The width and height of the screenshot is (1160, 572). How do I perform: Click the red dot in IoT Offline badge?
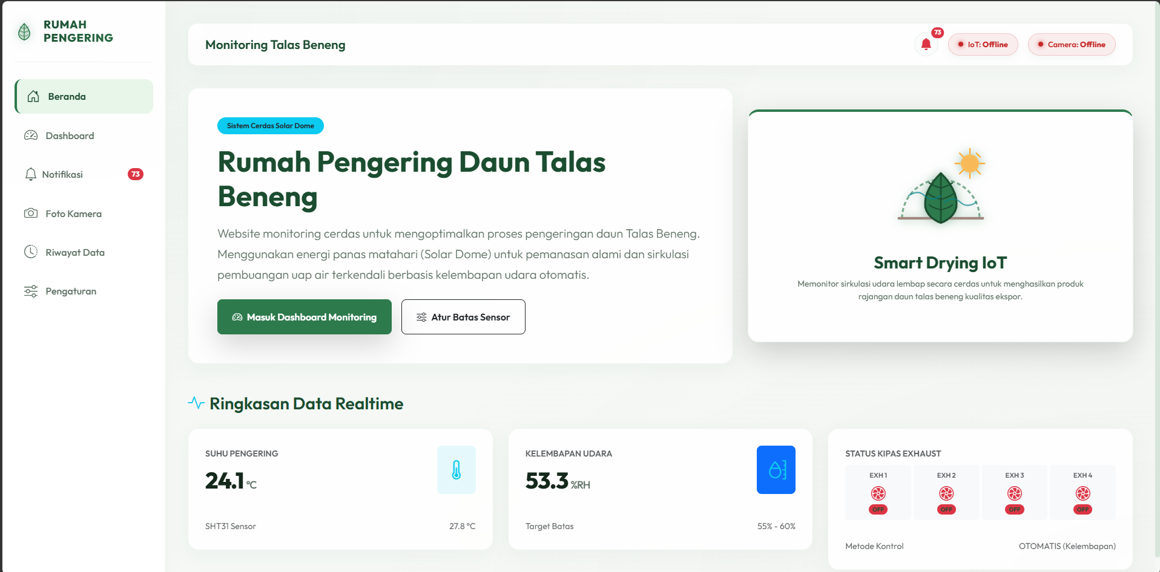(x=961, y=44)
